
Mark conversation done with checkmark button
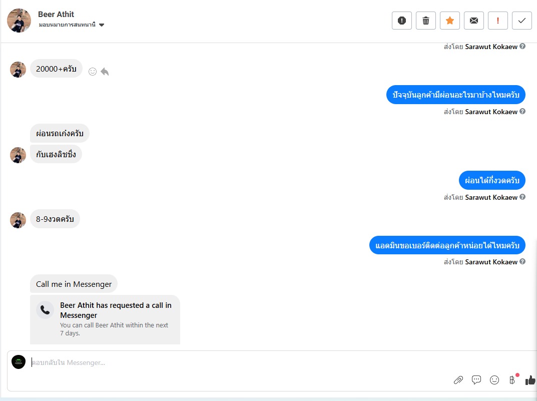(521, 21)
